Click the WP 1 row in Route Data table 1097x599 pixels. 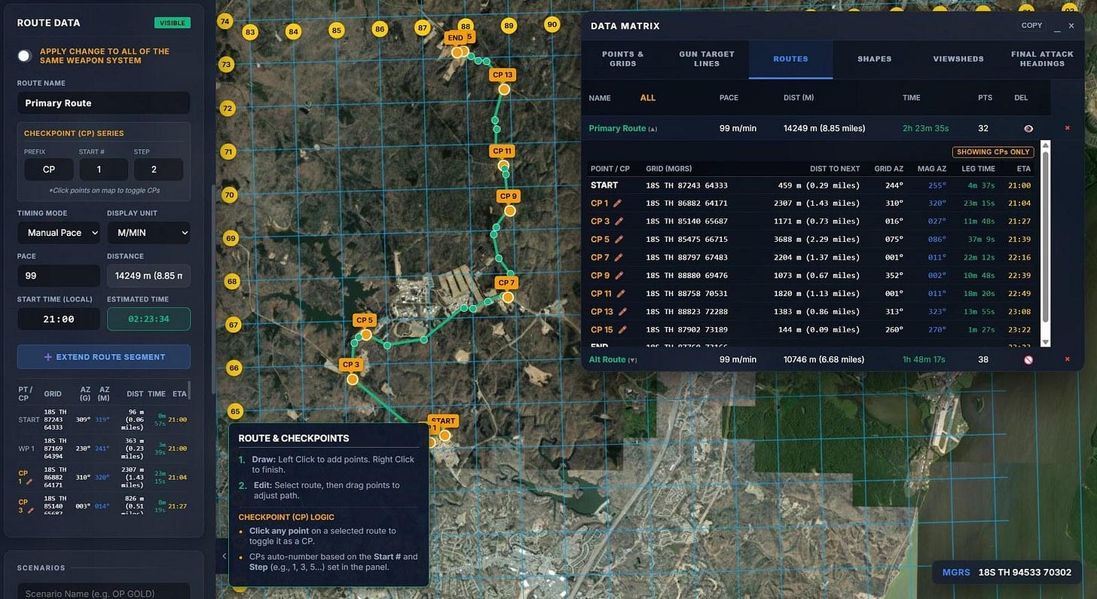tap(102, 448)
